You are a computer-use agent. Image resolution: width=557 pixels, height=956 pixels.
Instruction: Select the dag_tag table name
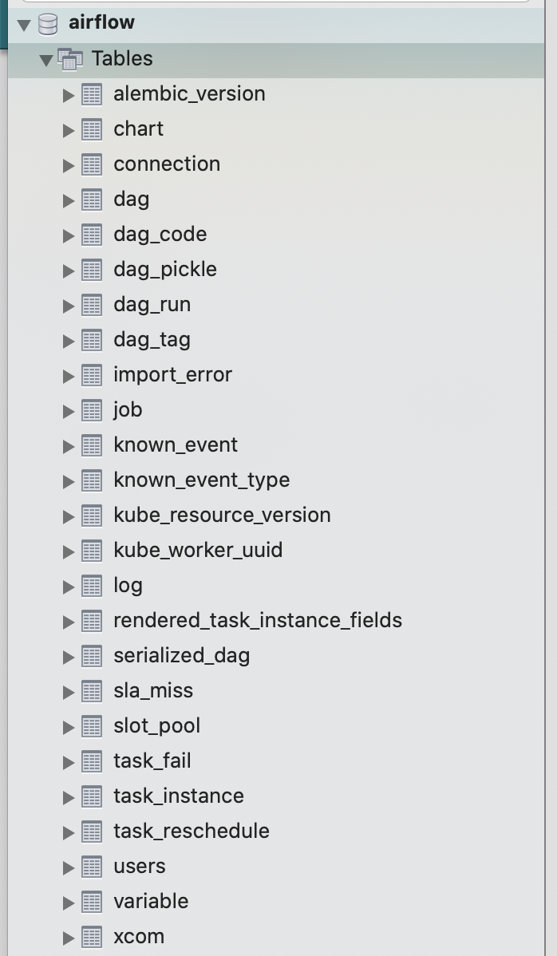pos(152,340)
